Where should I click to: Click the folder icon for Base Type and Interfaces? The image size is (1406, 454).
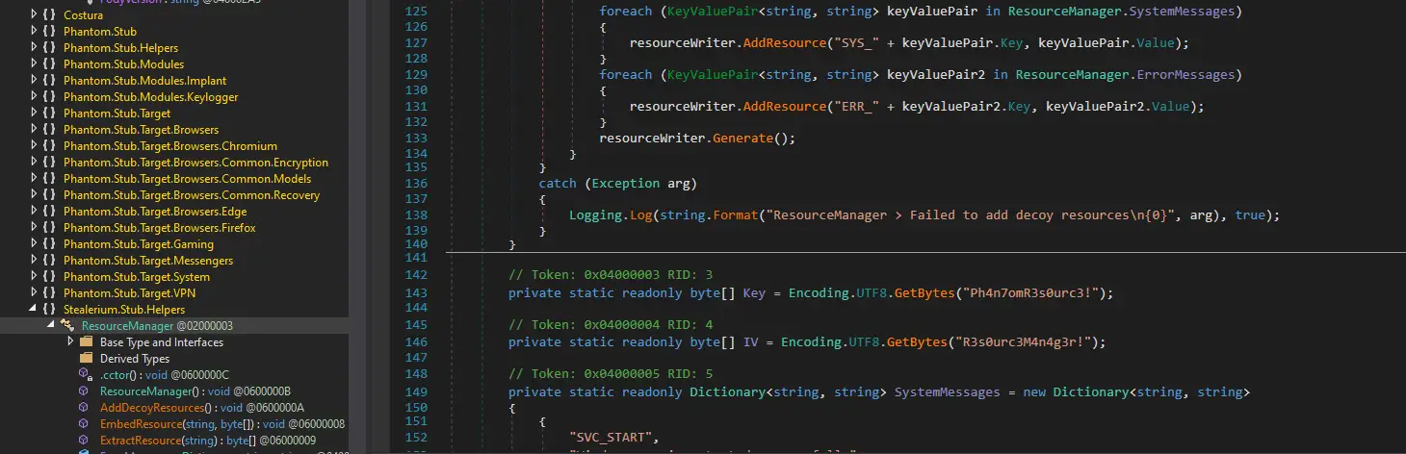click(86, 342)
